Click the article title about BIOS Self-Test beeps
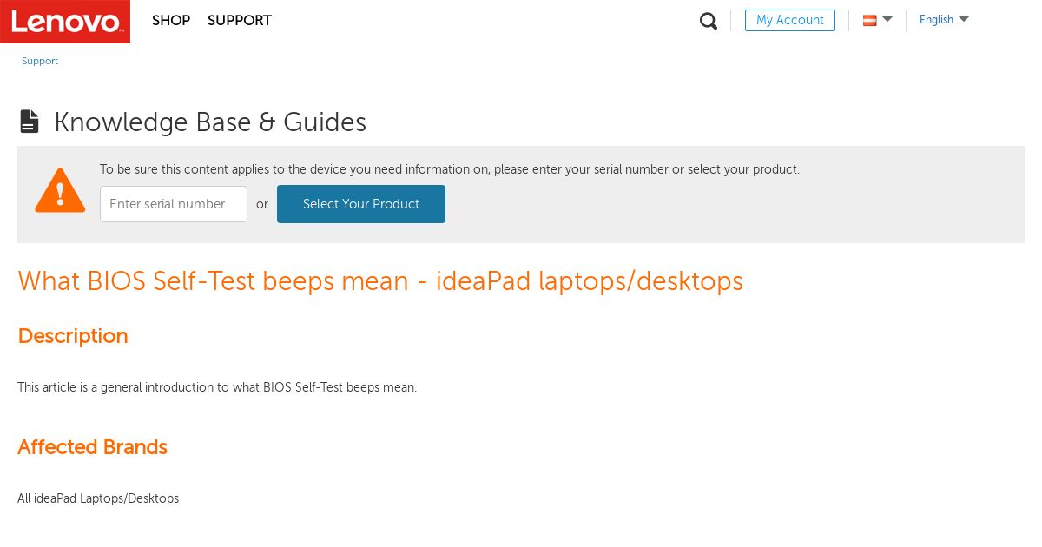1042x547 pixels. coord(380,281)
